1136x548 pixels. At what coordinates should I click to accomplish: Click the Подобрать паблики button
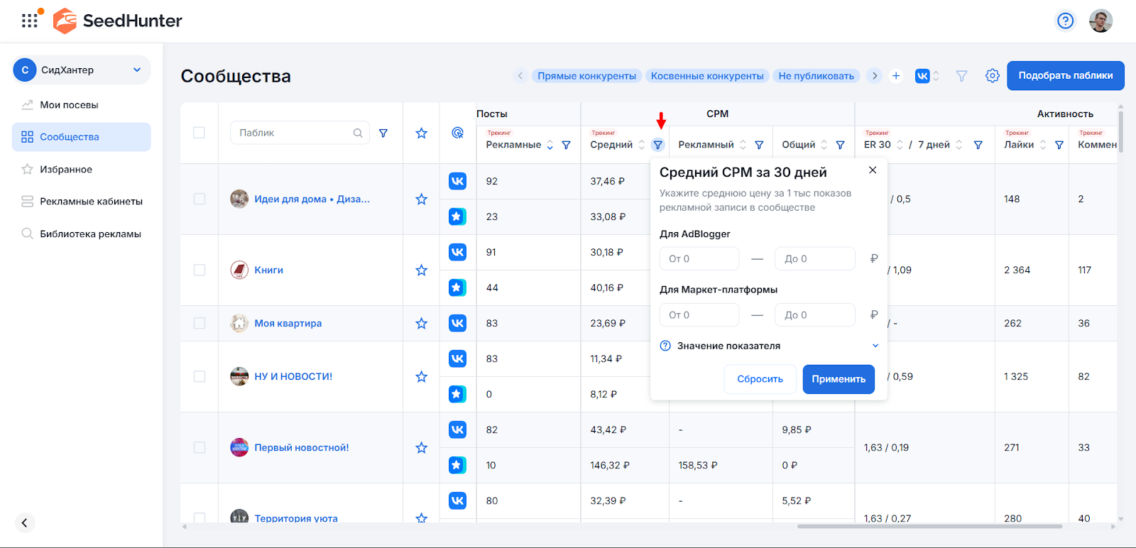[x=1065, y=76]
